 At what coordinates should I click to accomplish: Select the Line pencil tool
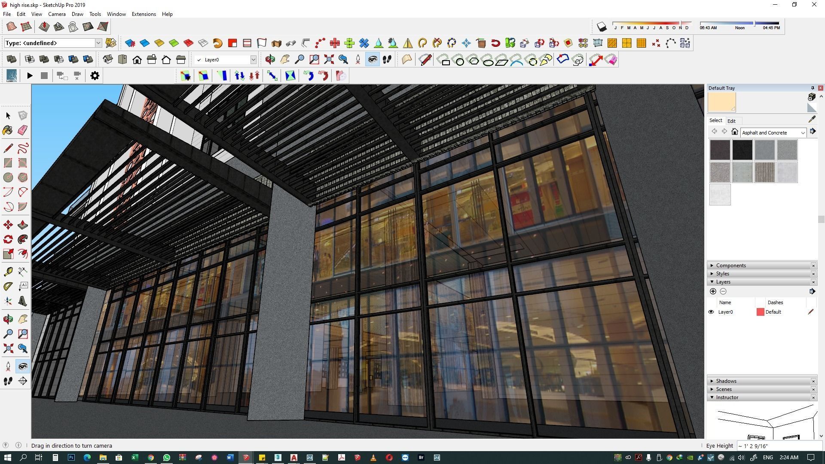click(8, 148)
